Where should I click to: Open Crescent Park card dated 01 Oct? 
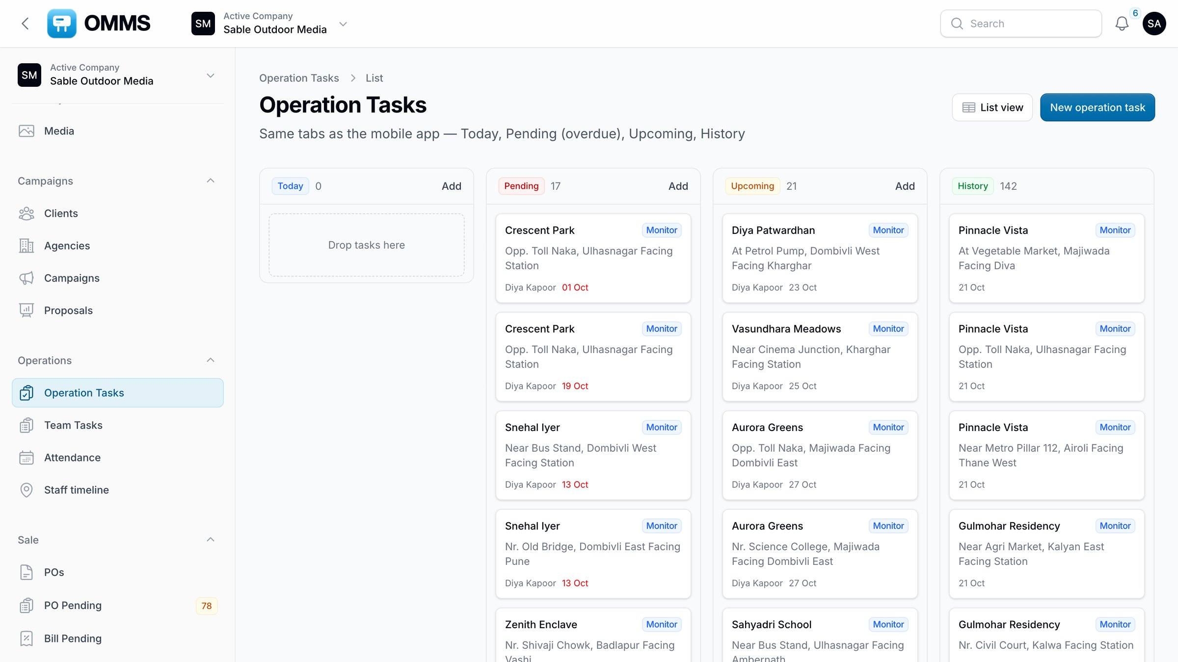click(x=593, y=258)
